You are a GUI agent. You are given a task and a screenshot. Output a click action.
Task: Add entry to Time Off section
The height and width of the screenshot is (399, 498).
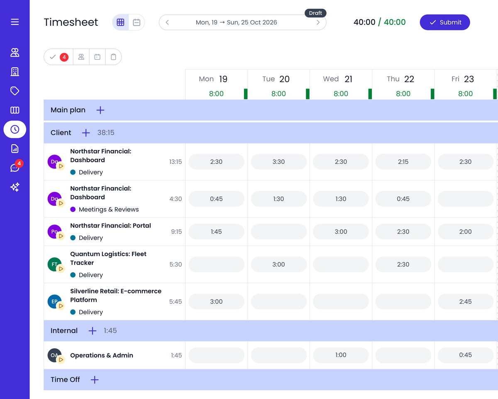tap(95, 379)
